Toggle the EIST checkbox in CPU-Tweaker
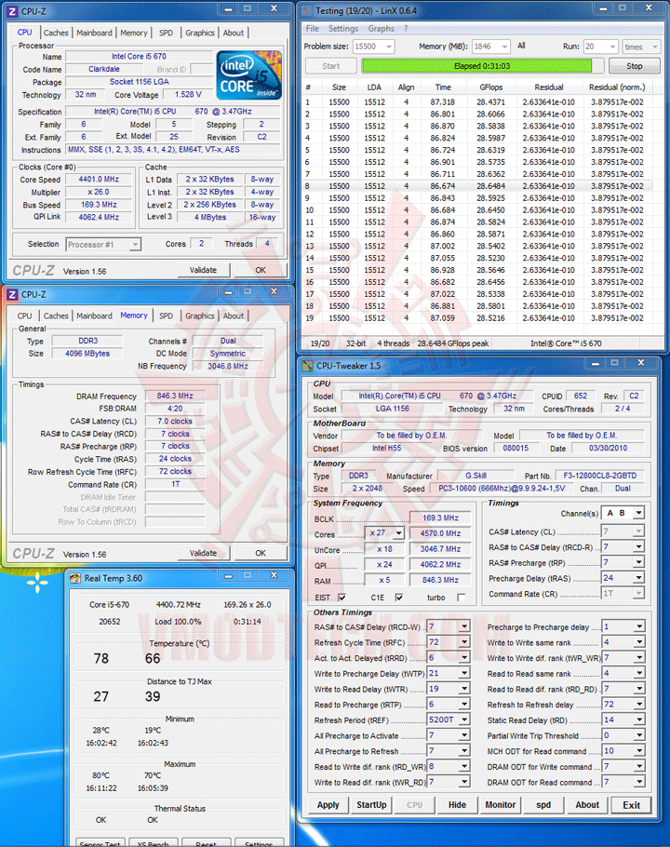 (x=342, y=598)
